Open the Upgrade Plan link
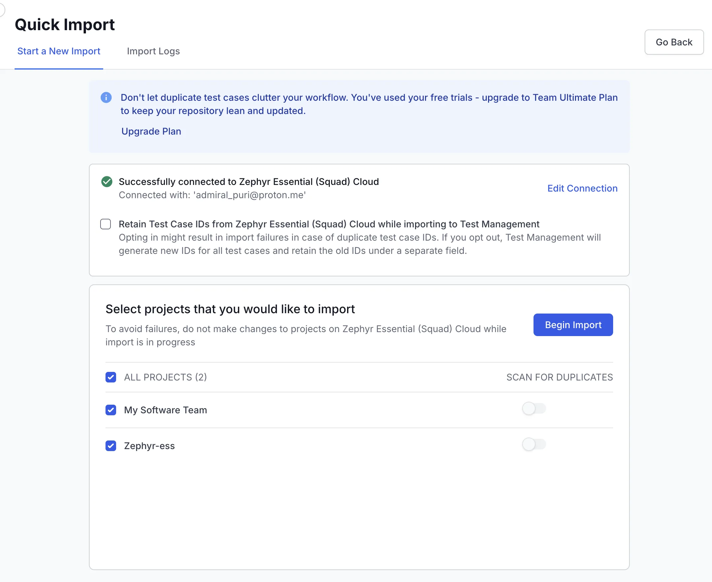 [151, 131]
